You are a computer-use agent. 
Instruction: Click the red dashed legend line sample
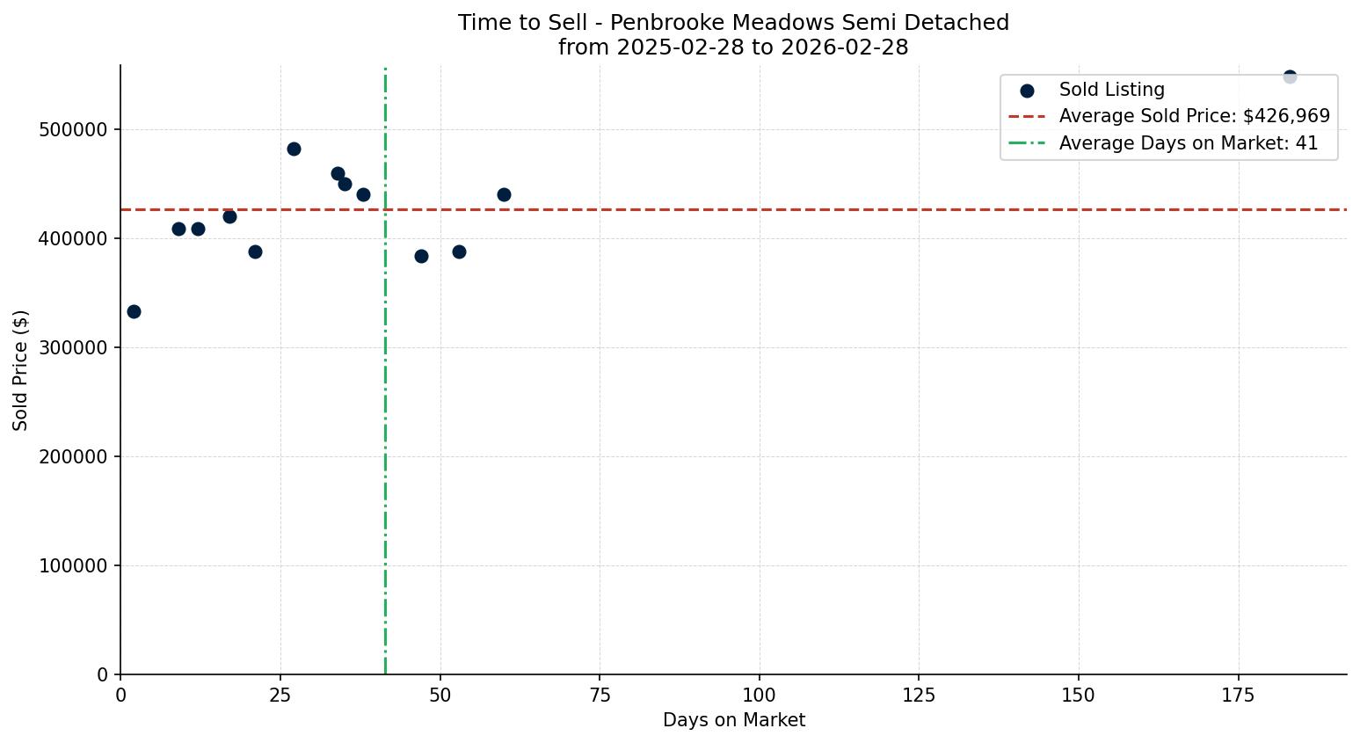(1027, 116)
